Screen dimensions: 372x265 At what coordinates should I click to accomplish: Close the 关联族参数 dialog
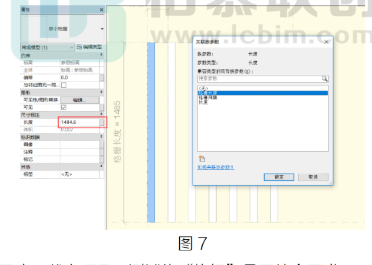click(x=327, y=42)
